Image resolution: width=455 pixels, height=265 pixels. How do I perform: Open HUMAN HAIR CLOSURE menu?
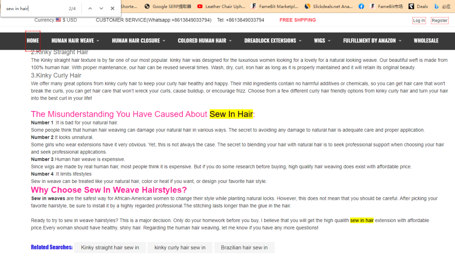coord(136,41)
